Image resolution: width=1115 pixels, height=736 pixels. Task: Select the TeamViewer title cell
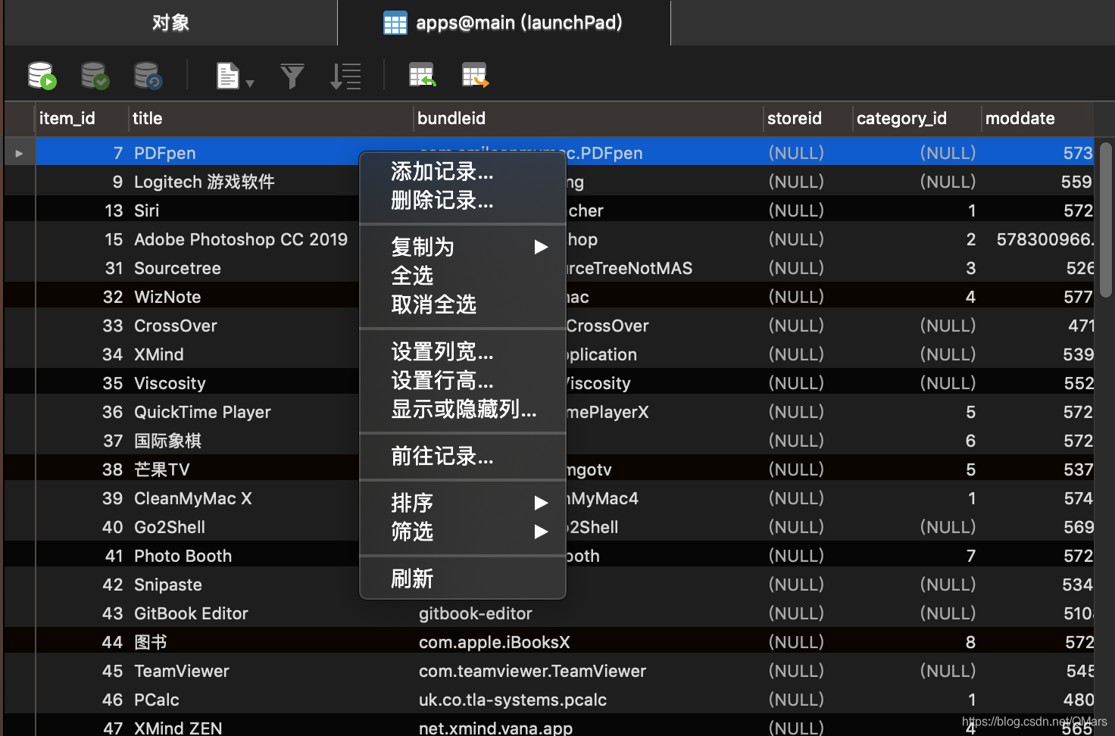[182, 671]
